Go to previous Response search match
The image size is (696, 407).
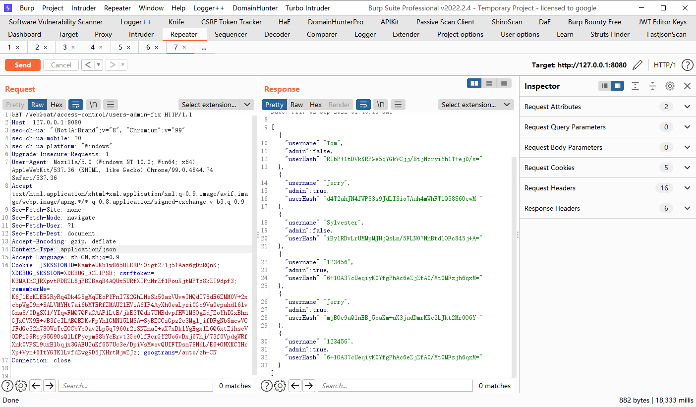coord(295,386)
